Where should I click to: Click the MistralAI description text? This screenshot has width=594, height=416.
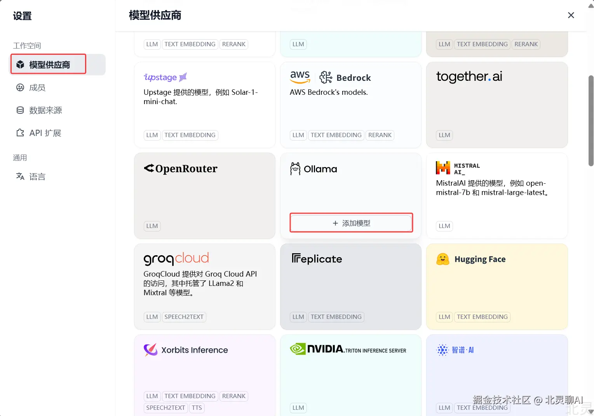[x=493, y=188]
